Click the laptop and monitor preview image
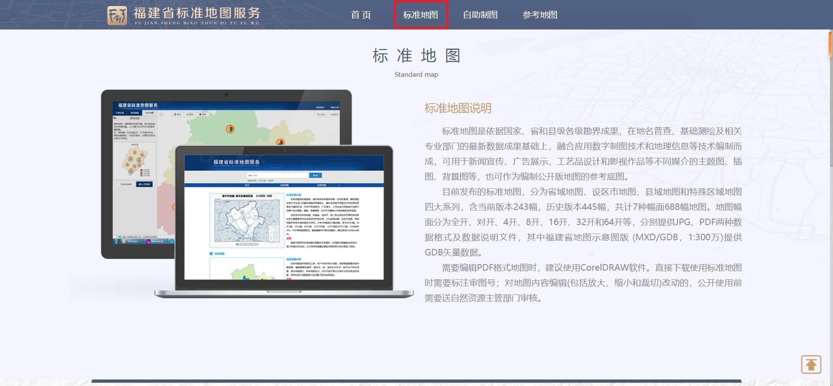The width and height of the screenshot is (833, 386). click(x=257, y=194)
